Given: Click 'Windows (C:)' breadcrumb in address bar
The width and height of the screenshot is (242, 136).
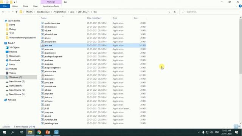Looking at the screenshot, I should [43, 12].
